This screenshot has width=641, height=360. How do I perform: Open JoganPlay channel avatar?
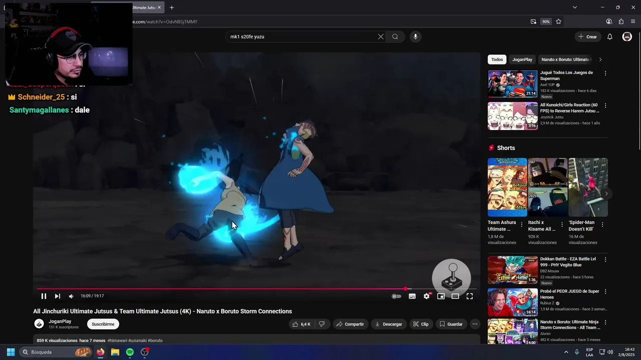(x=39, y=324)
